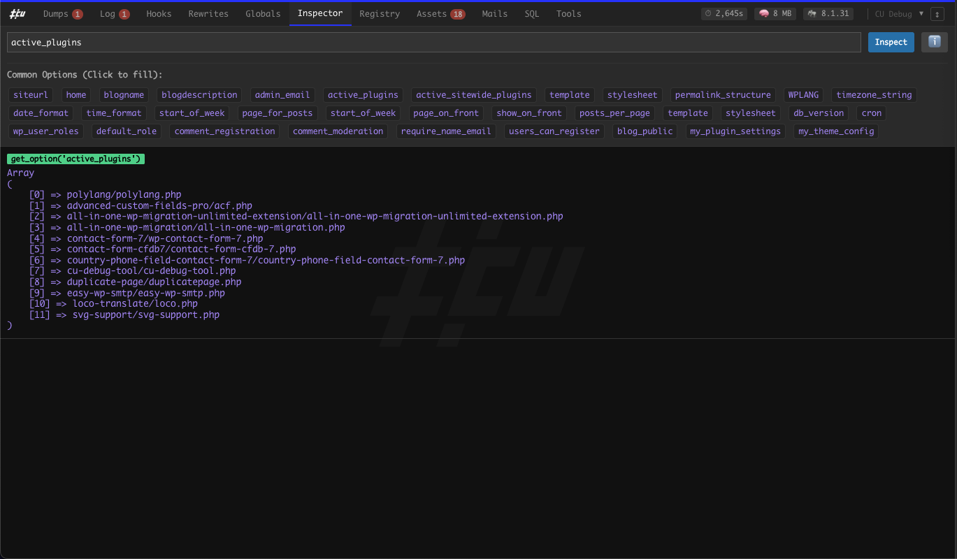Click inside the active_plugins search field
Image resolution: width=957 pixels, height=559 pixels.
(x=433, y=42)
